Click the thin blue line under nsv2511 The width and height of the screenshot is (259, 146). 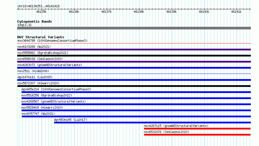coord(134,74)
